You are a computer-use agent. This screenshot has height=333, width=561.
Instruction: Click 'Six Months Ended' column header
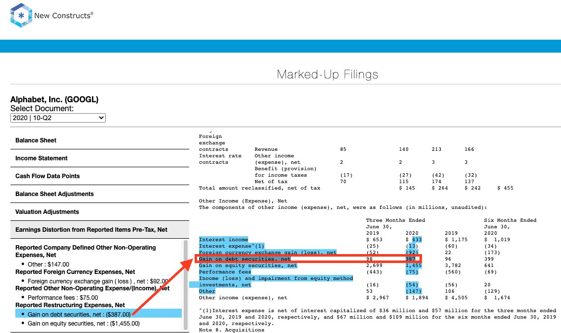(510, 220)
